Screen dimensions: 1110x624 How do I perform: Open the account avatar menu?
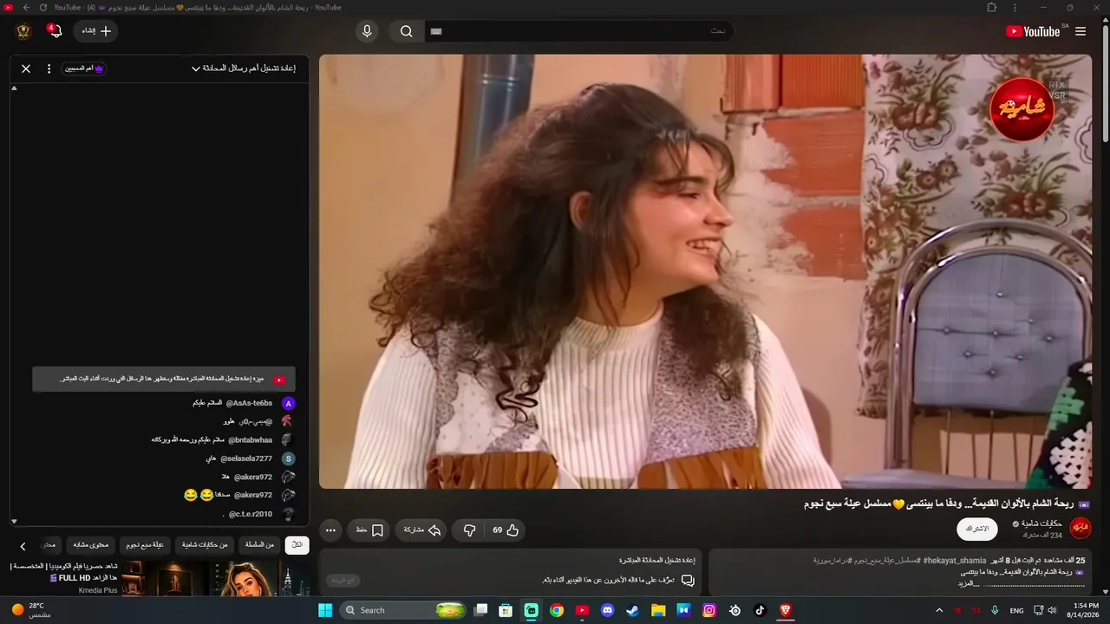point(23,31)
